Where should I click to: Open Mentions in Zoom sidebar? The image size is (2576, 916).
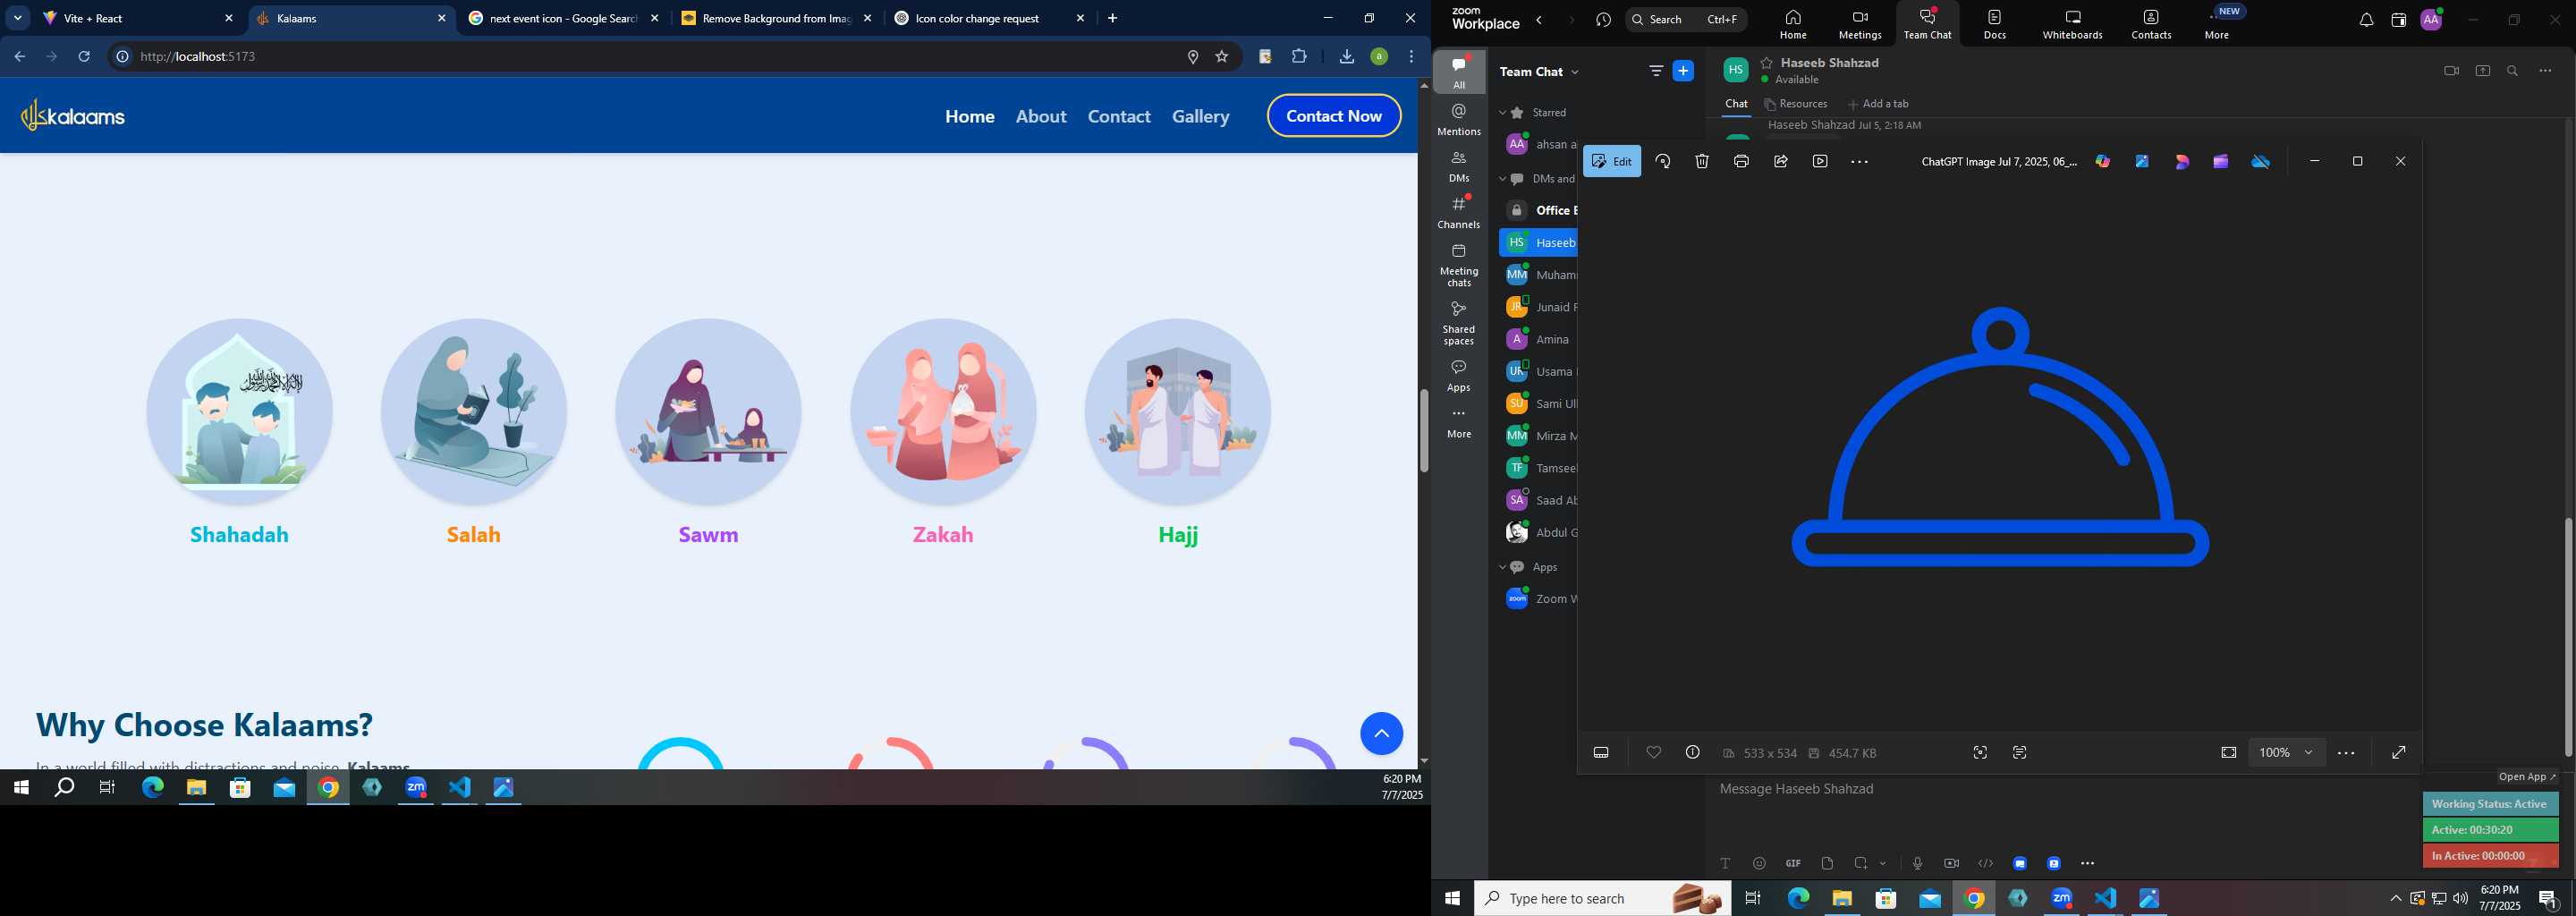click(x=1459, y=119)
